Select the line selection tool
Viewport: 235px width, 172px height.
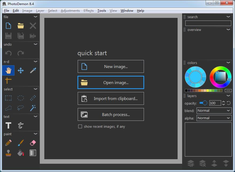click(x=33, y=98)
